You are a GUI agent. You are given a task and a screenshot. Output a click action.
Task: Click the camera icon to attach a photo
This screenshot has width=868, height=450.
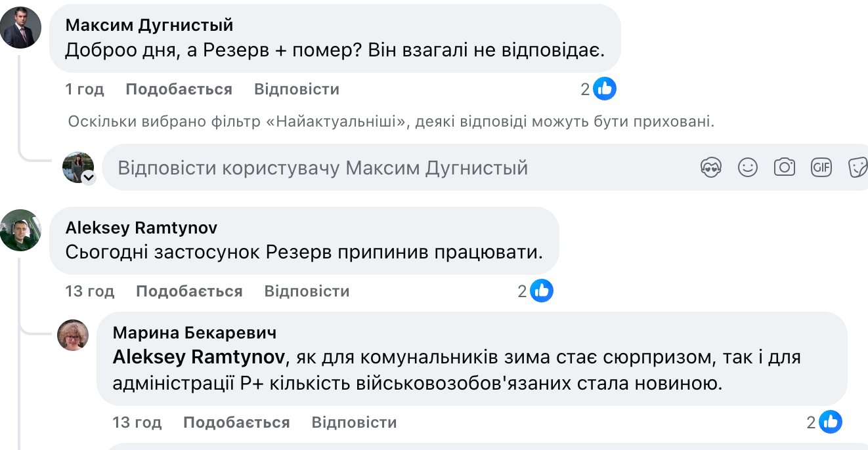(x=784, y=168)
